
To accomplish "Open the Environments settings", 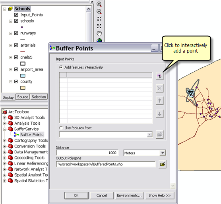I will 130,195.
